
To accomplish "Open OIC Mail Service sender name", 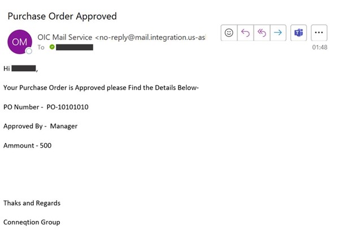I will coord(65,37).
